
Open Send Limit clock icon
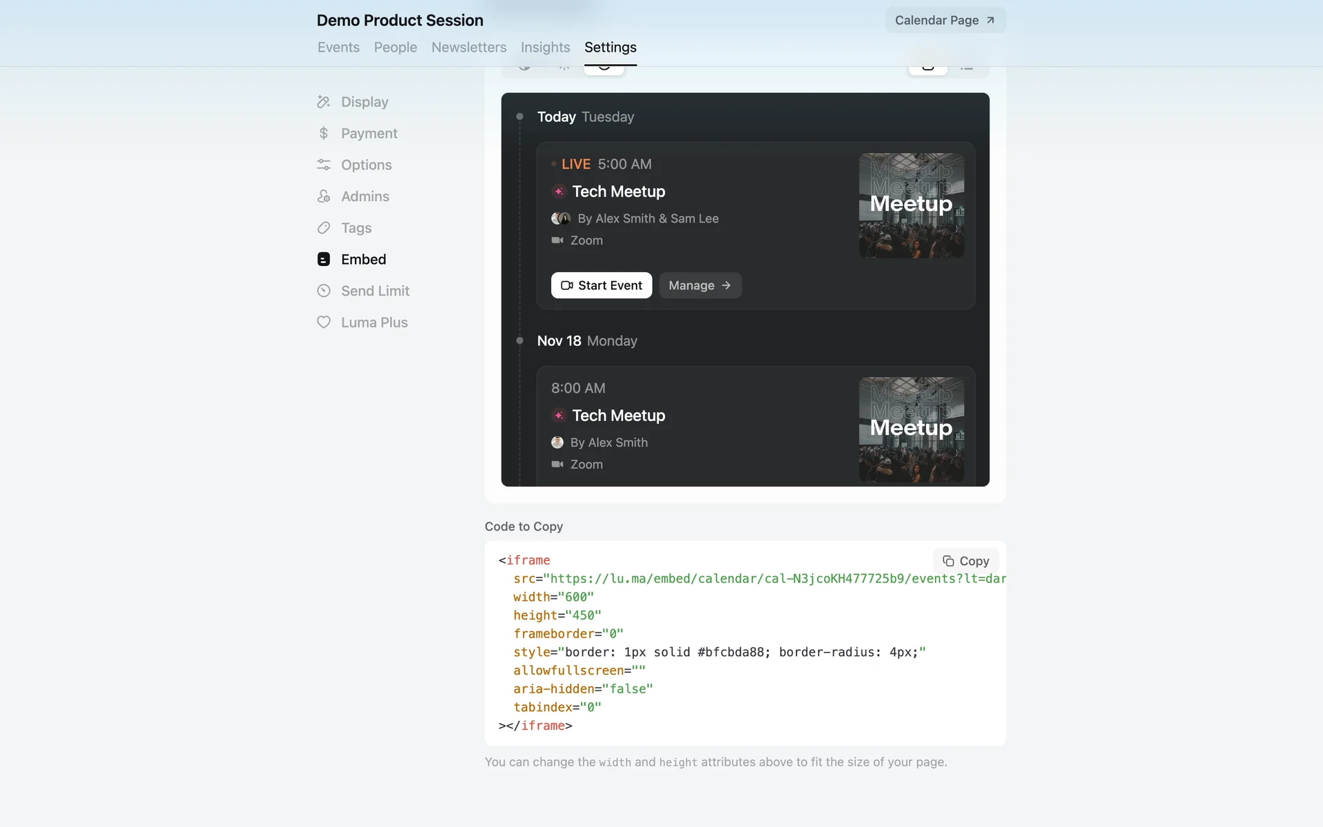coord(323,291)
